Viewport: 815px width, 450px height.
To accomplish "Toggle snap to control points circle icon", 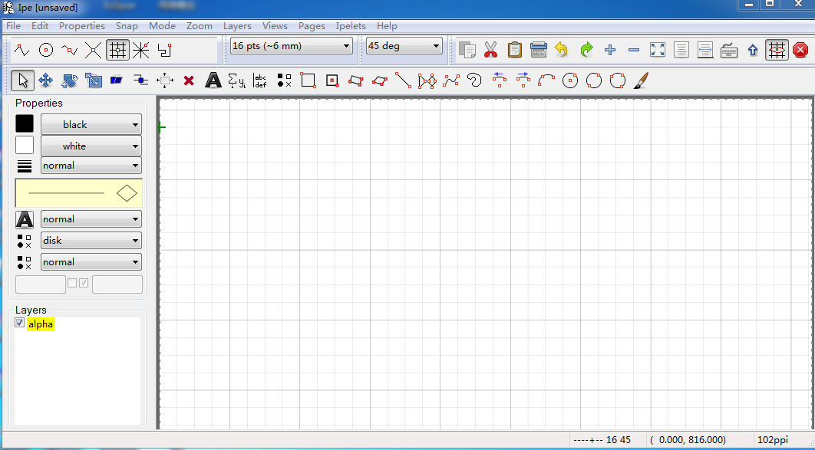I will click(46, 50).
